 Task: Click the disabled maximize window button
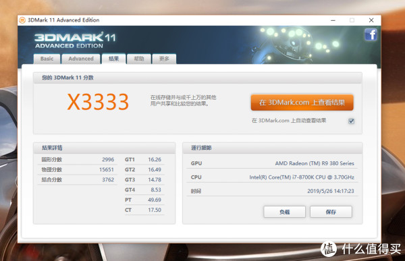[352, 20]
